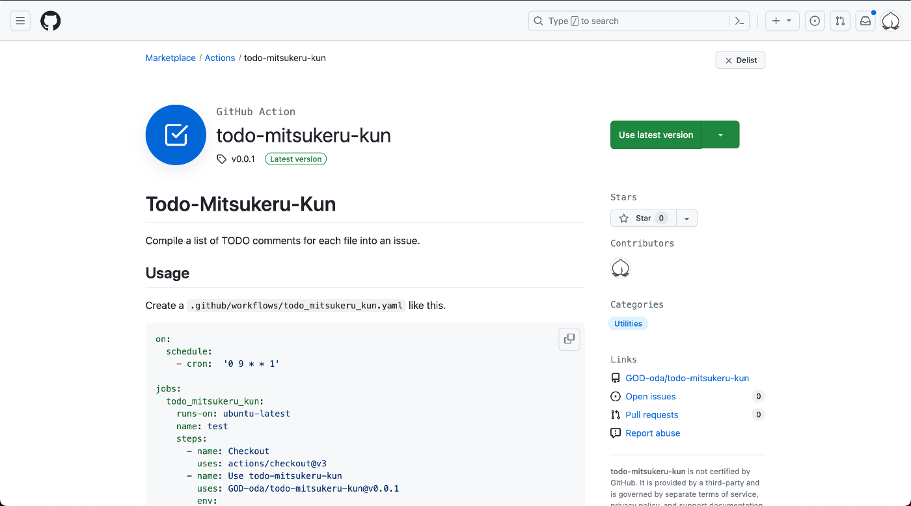The width and height of the screenshot is (911, 506).
Task: Click the v0.0.1 version label
Action: coord(243,159)
